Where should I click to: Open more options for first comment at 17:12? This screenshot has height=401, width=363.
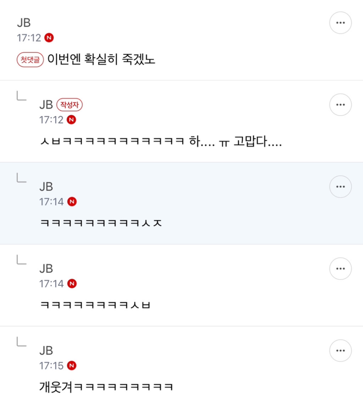[340, 23]
